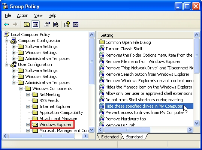The width and height of the screenshot is (202, 150).
Task: Click icon beside Remove Search button policy
Action: pos(102,74)
